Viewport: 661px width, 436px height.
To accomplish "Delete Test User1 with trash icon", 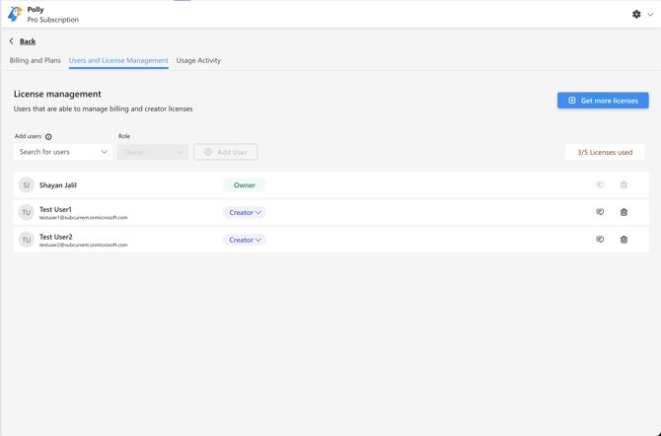I will point(624,212).
